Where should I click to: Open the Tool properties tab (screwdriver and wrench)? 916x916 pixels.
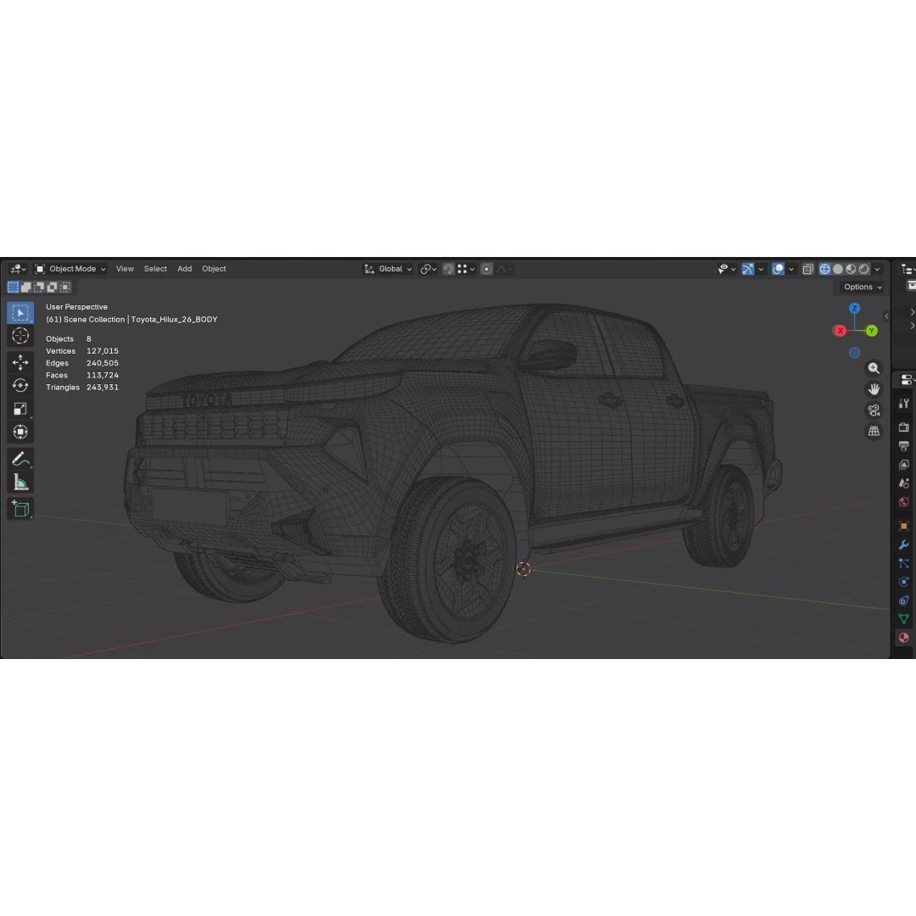(904, 403)
